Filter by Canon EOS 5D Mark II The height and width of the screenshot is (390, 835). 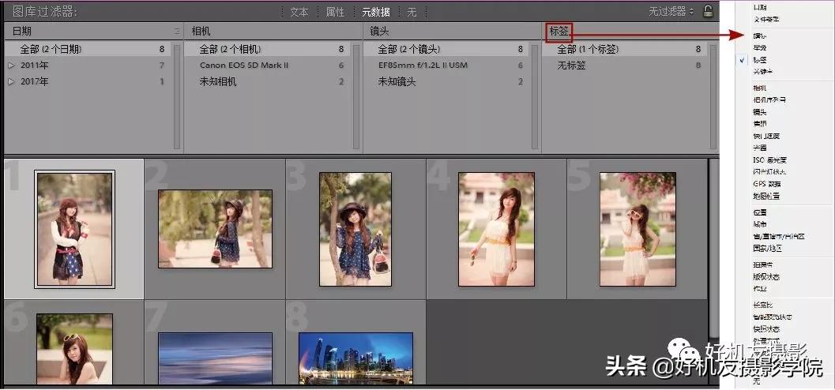[x=243, y=66]
